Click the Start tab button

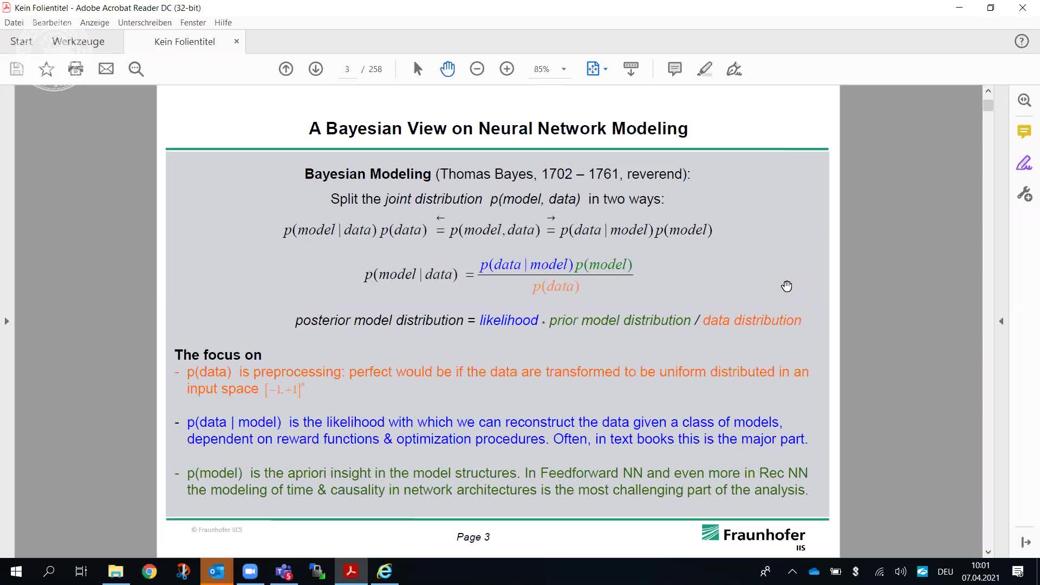tap(21, 42)
